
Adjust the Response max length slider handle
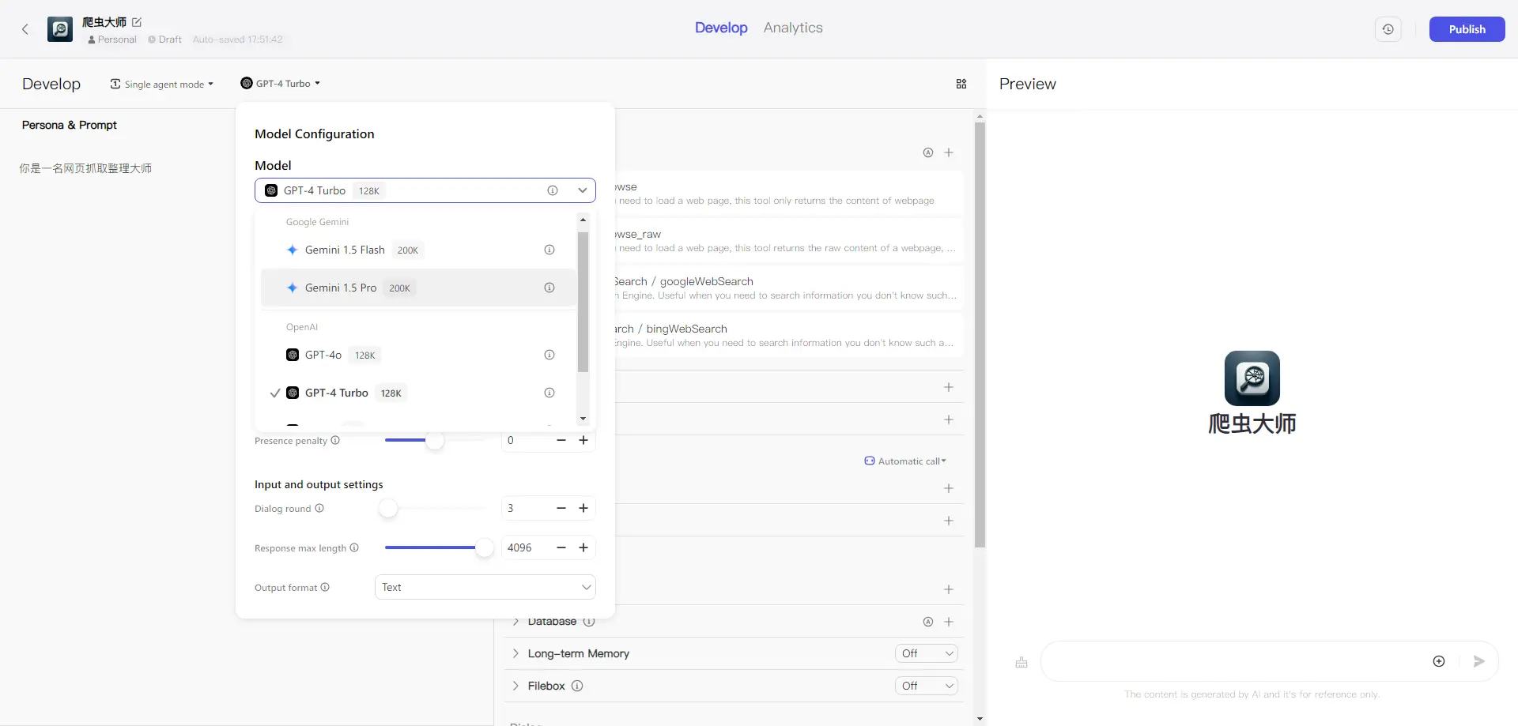click(x=484, y=547)
